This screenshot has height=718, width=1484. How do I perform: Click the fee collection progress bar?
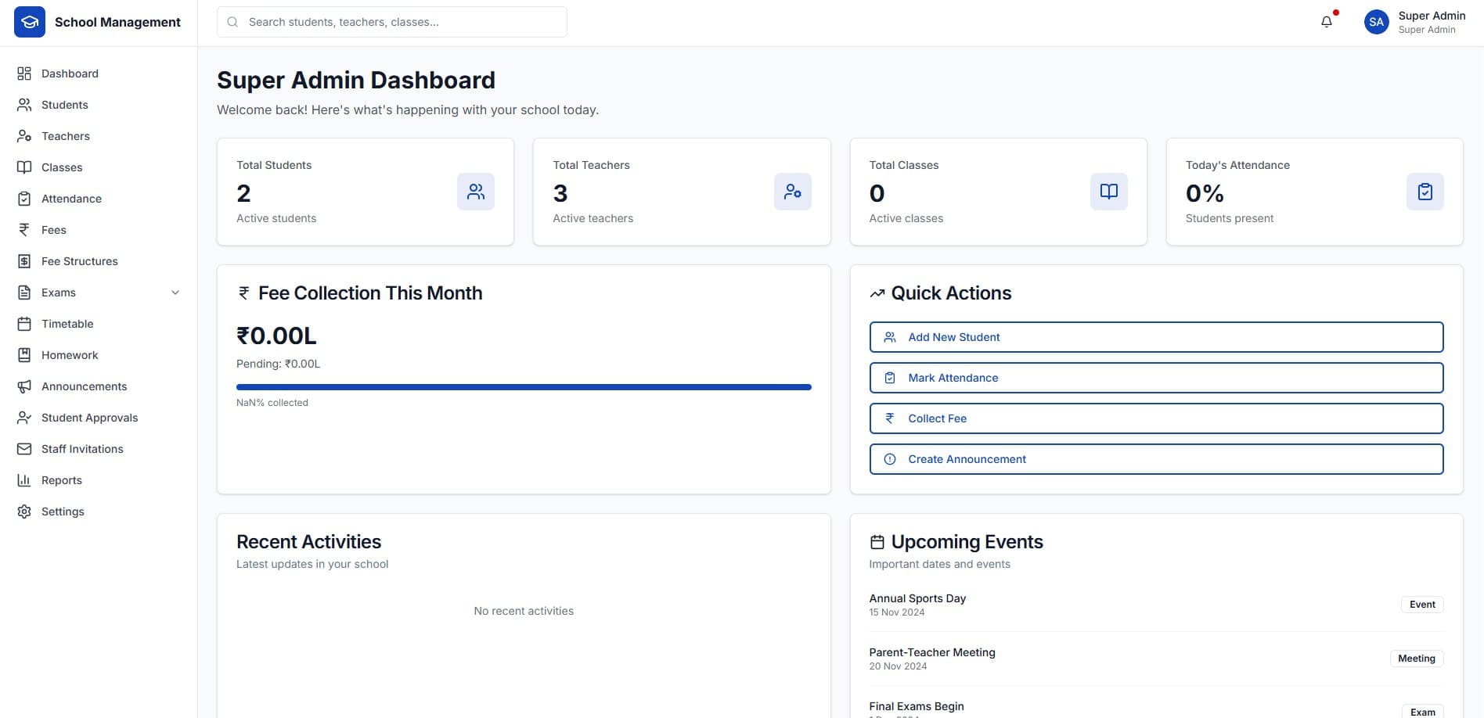tap(524, 386)
